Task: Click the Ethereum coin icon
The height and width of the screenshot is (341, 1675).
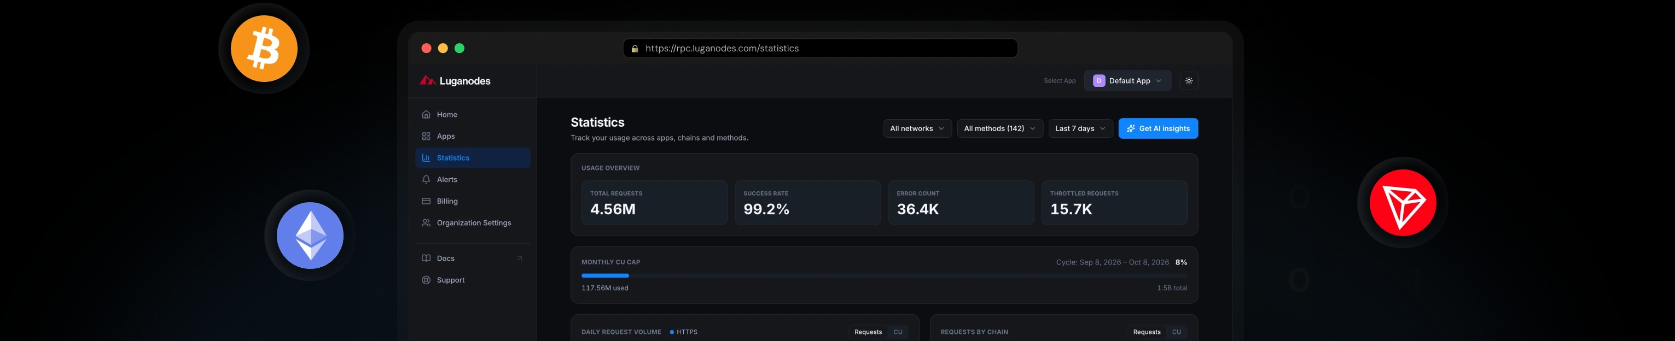Action: point(310,235)
